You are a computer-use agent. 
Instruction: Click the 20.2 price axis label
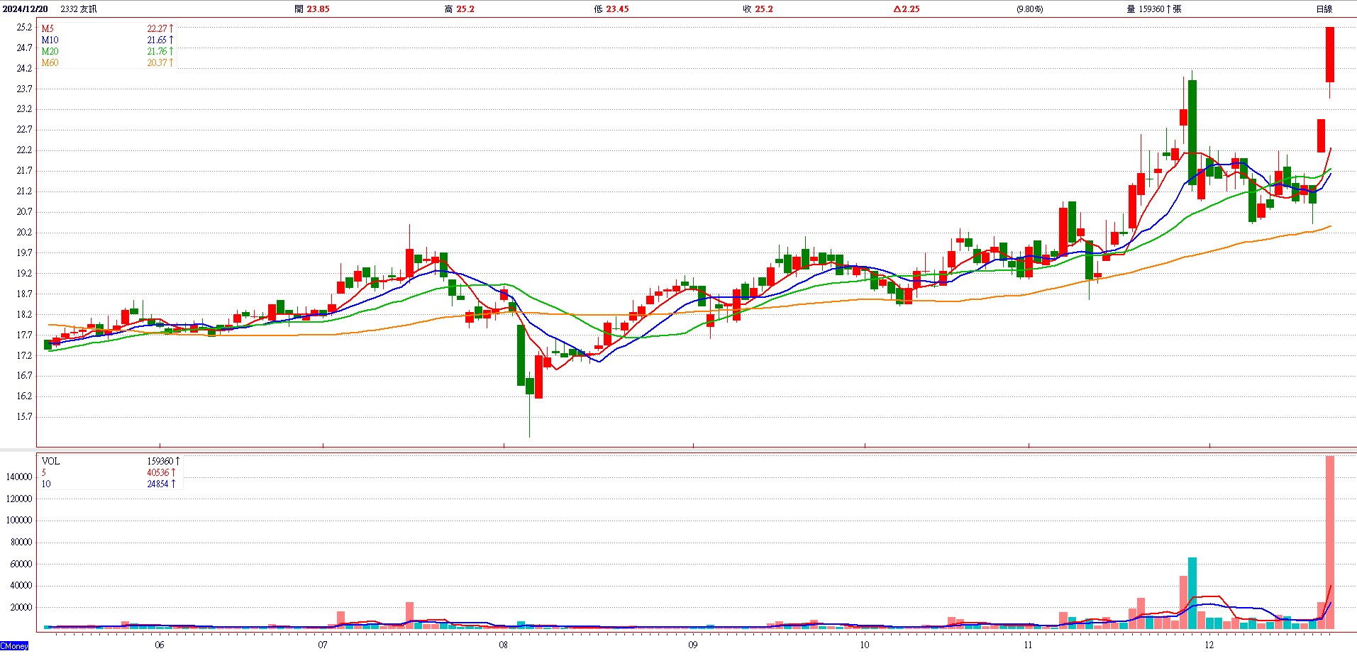(x=24, y=233)
